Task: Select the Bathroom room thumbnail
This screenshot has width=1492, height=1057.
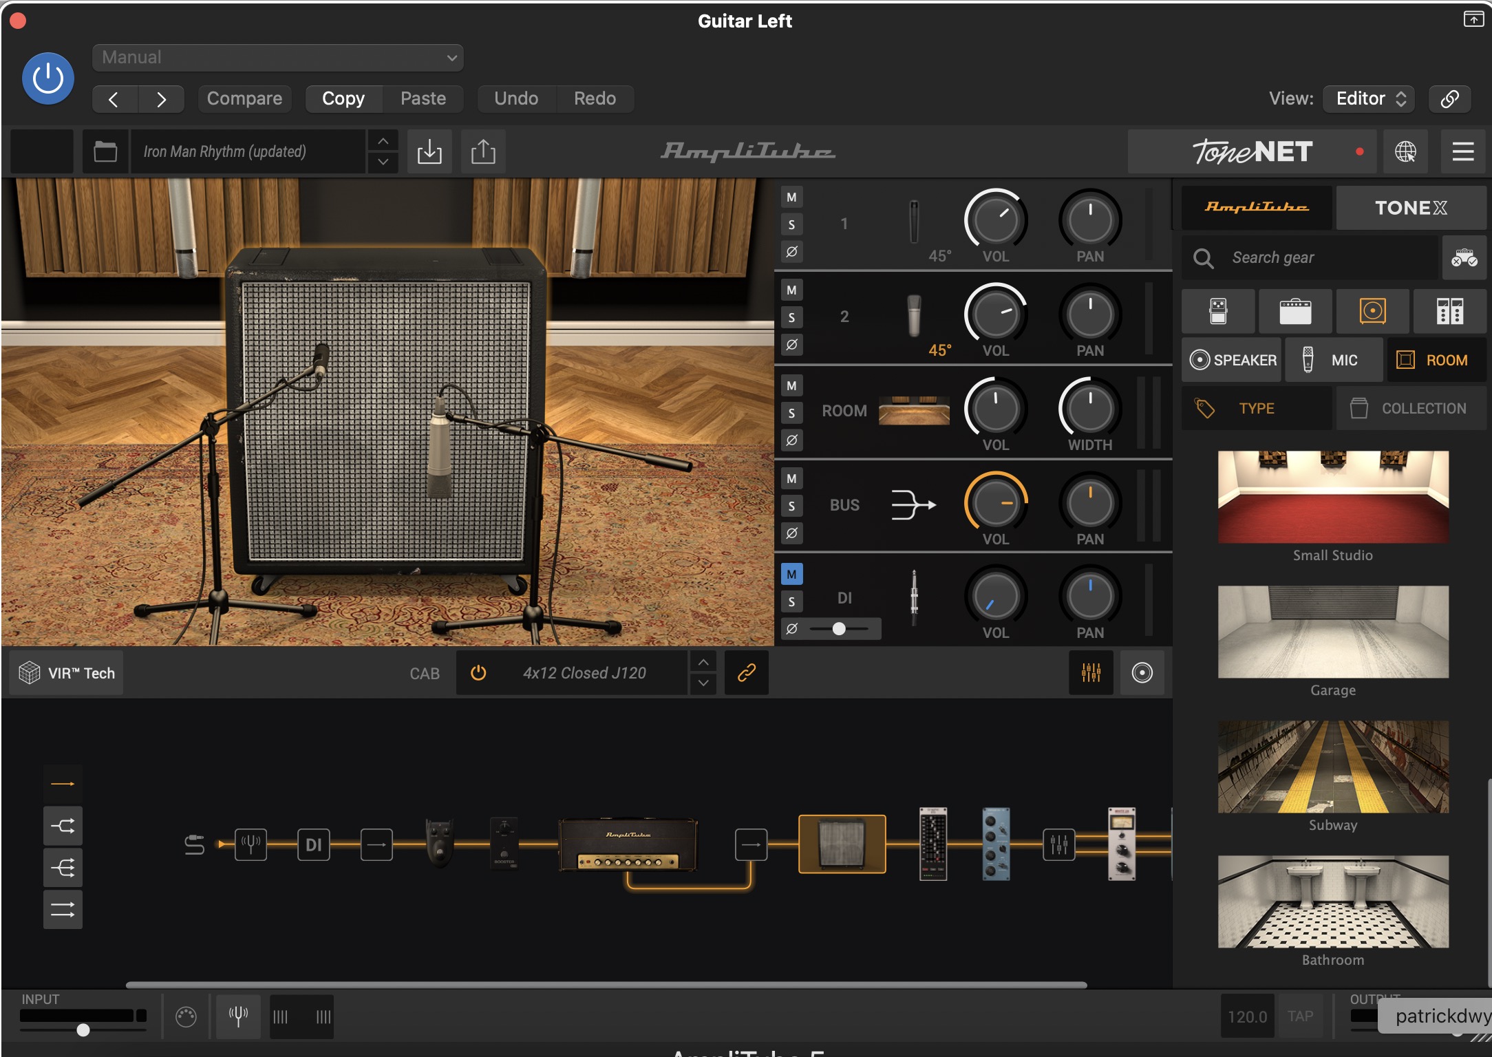Action: tap(1333, 901)
